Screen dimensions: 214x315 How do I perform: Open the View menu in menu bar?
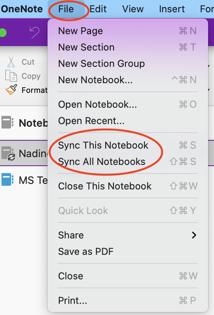click(x=133, y=9)
